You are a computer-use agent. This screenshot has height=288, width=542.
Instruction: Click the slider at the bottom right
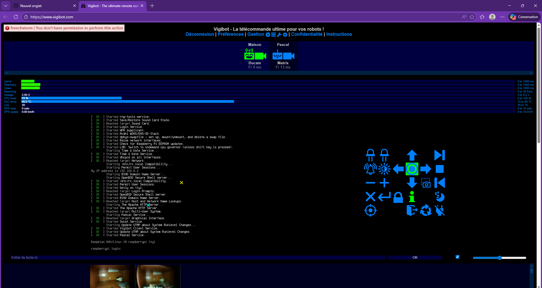tap(499, 258)
